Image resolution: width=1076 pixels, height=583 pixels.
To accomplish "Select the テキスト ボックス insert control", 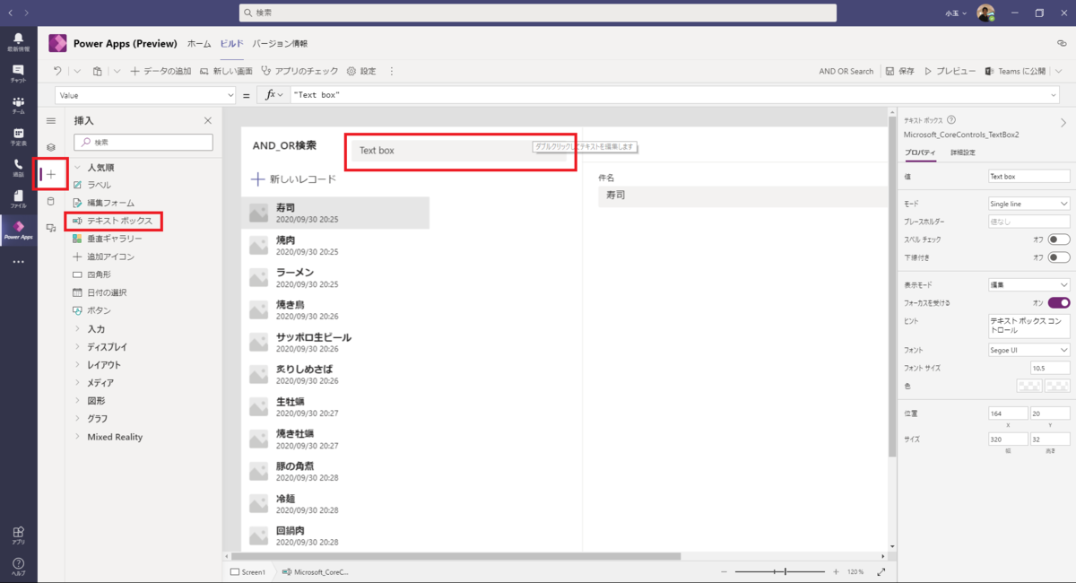I will pos(117,221).
